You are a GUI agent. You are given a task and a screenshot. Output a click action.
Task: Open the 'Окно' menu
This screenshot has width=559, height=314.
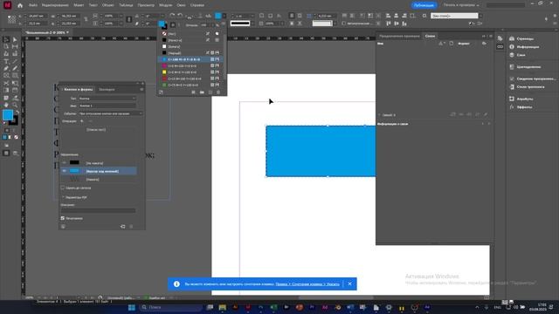coord(181,5)
